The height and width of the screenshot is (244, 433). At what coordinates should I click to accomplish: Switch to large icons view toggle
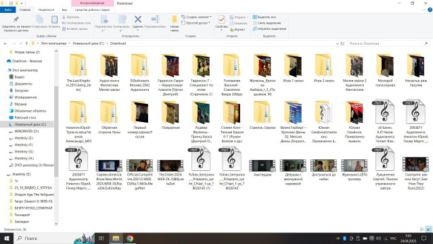point(429,229)
